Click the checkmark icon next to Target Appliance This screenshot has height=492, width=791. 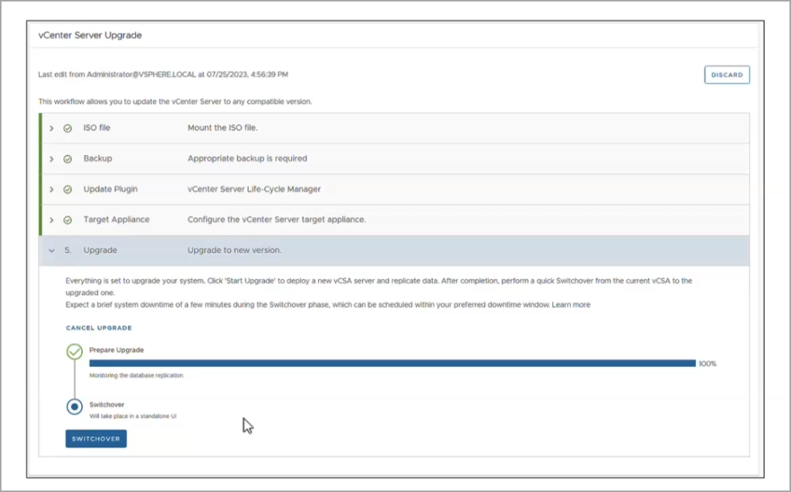[x=68, y=219]
